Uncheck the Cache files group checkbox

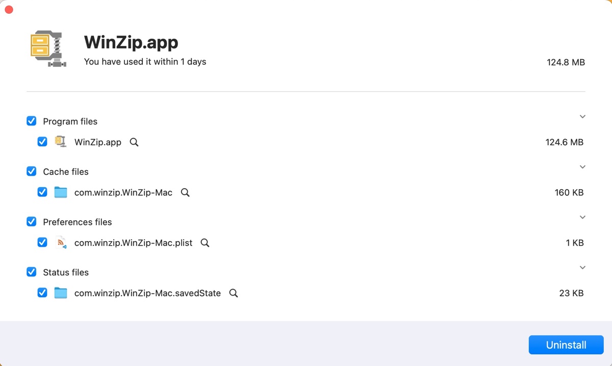pos(32,171)
